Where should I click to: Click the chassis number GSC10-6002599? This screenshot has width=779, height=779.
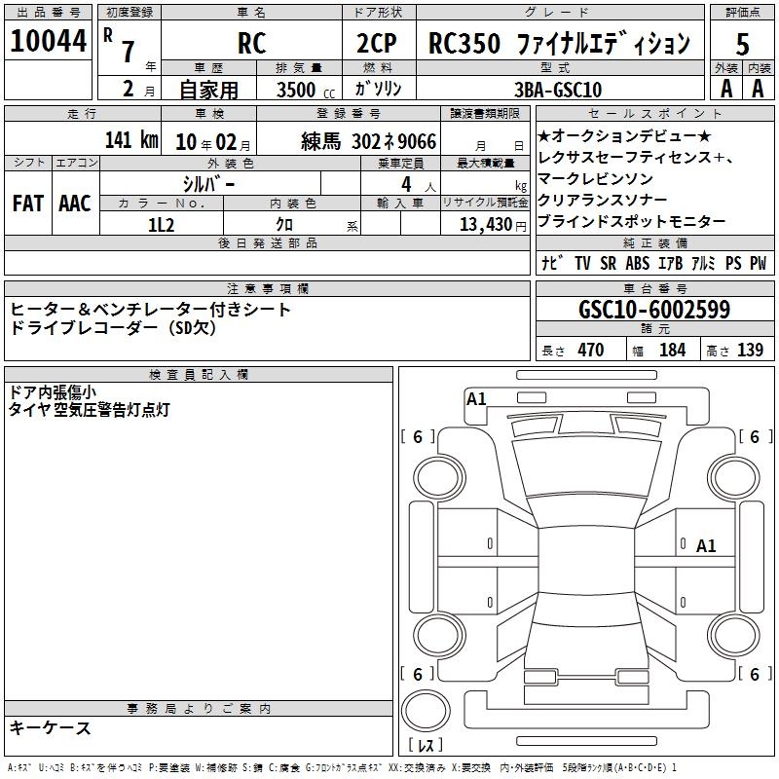tap(654, 311)
